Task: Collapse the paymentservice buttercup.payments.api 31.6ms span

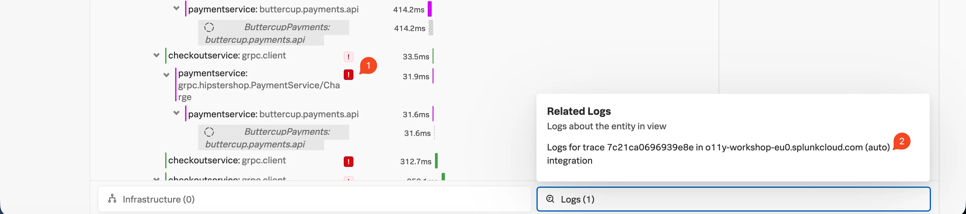Action: point(176,113)
